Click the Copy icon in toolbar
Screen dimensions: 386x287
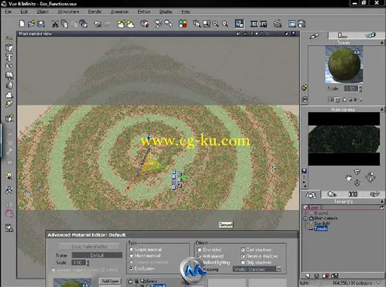(x=65, y=24)
